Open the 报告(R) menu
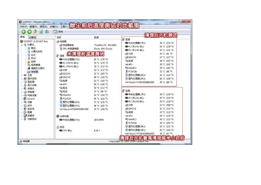 (x=43, y=27)
